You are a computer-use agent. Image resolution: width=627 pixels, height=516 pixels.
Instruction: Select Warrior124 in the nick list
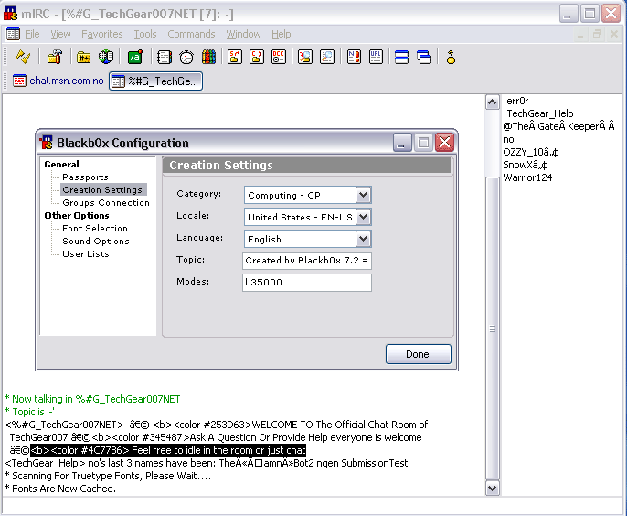pos(527,177)
